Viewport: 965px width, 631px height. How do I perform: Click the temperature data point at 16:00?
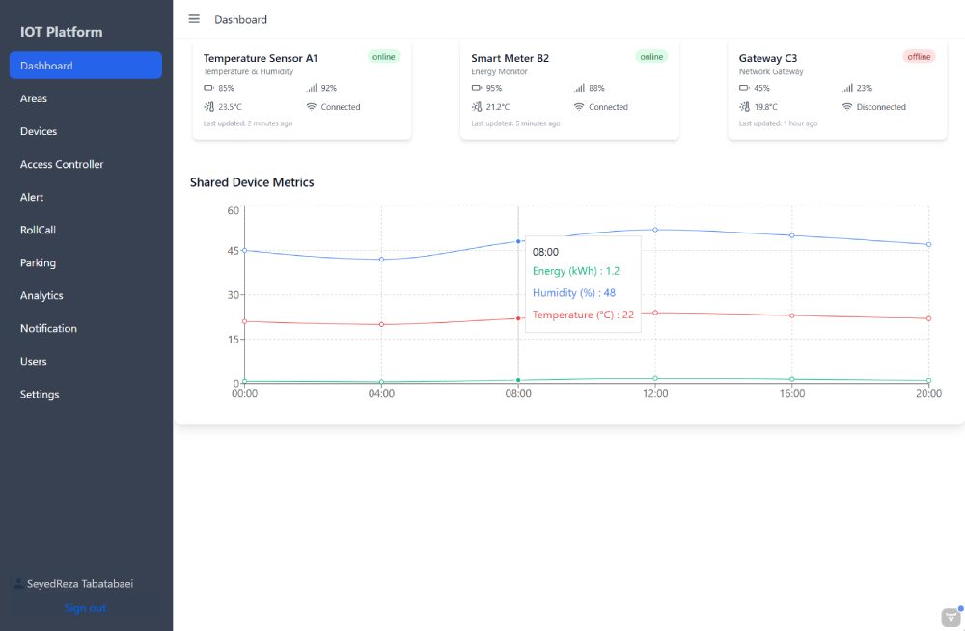792,315
